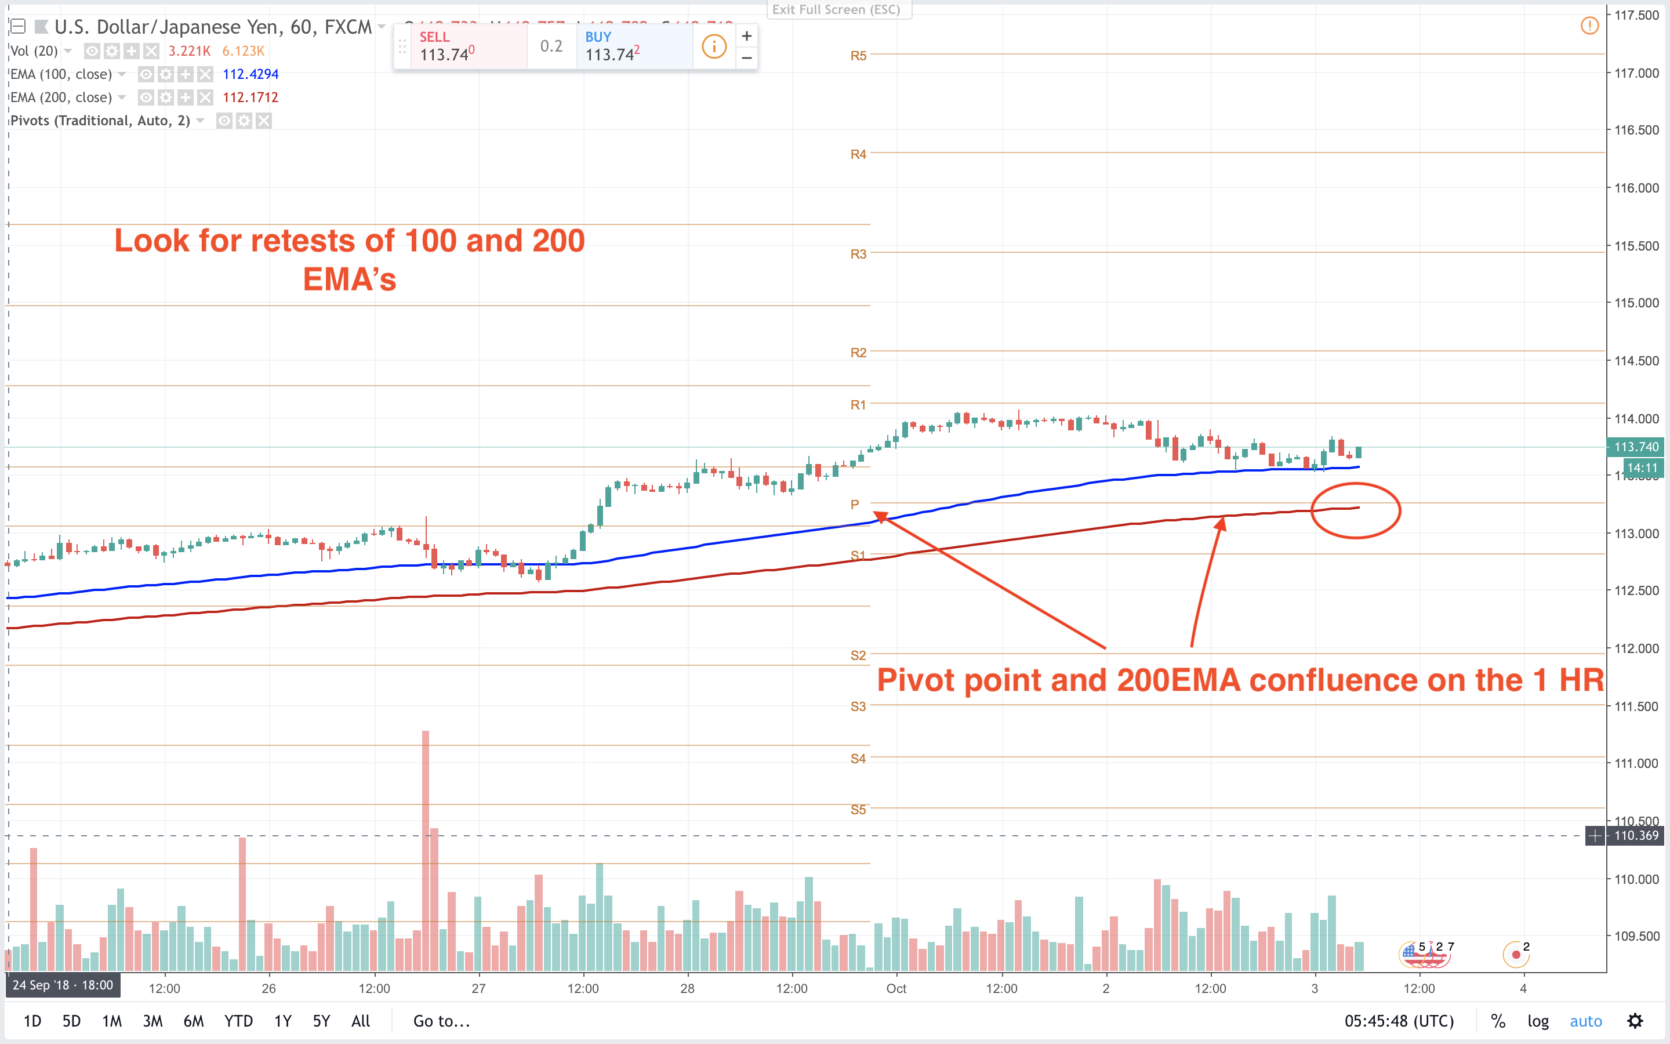Select the 3M time range
Screen dimensions: 1670x1044
pos(153,1021)
